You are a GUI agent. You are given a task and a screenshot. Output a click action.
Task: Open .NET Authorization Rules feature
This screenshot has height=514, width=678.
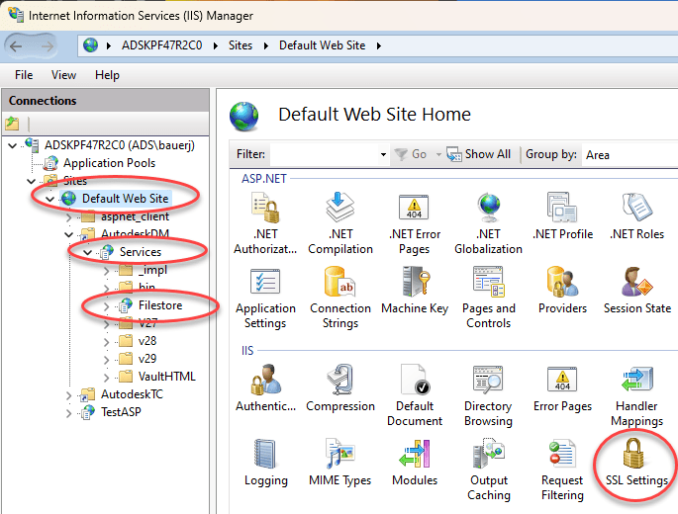coord(265,223)
